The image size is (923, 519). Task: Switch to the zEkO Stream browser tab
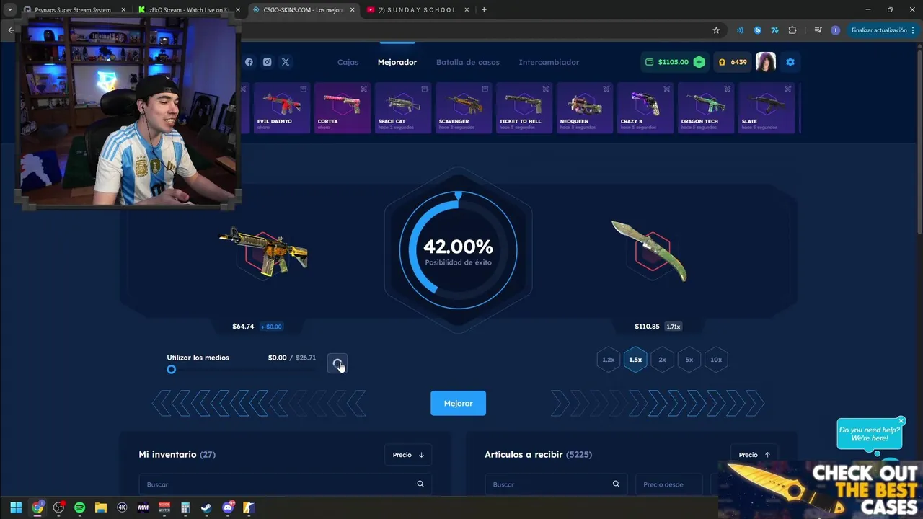click(189, 10)
